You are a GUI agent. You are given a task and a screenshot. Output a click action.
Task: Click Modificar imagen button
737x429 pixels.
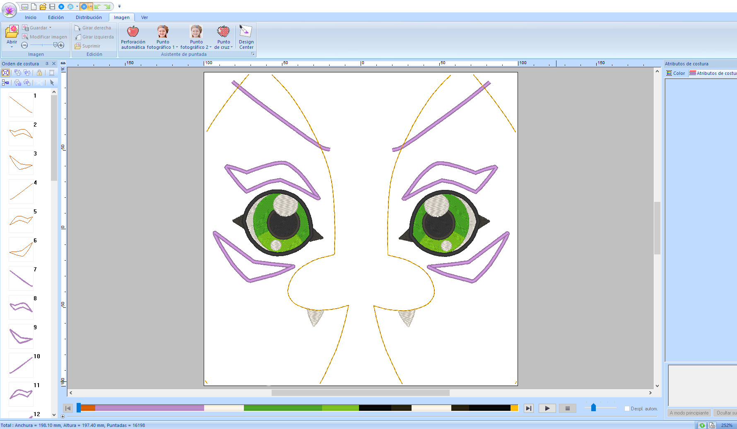pos(45,37)
